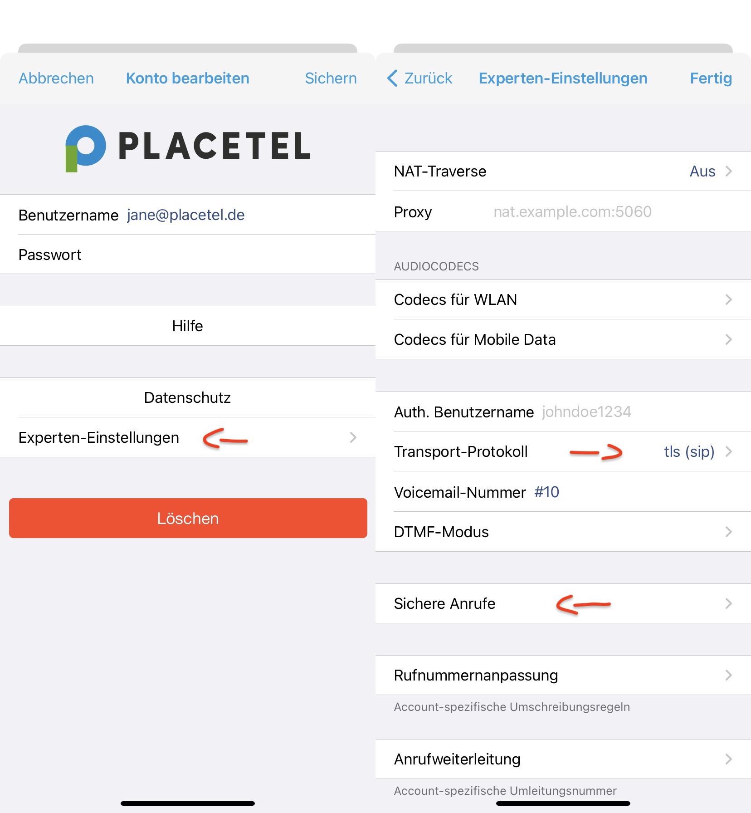
Task: Open chevron next to Experten-Einstellungen row
Action: [x=353, y=437]
